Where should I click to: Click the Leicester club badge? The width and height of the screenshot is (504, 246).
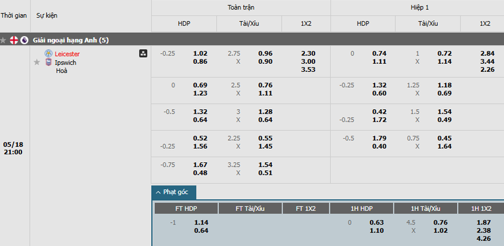[49, 54]
